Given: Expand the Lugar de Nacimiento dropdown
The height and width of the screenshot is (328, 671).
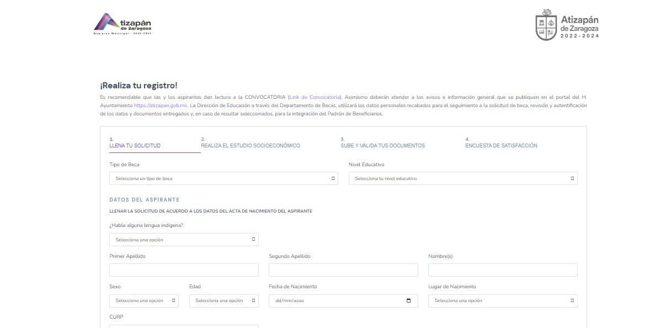Looking at the screenshot, I should click(503, 301).
